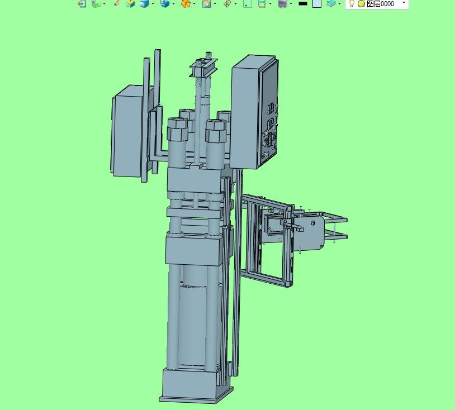This screenshot has height=410, width=455.
Task: Expand the blue cube icon's dropdown arrow
Action: pos(153,4)
